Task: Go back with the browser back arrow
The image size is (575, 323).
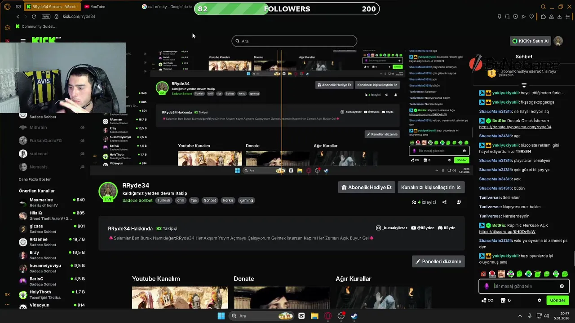Action: point(18,17)
